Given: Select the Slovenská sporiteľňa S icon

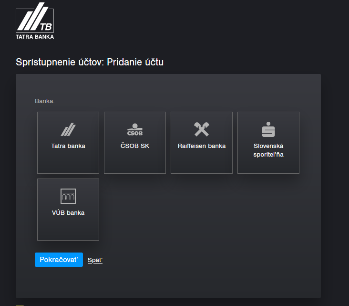Looking at the screenshot, I should [x=268, y=129].
